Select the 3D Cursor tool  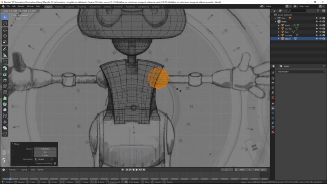coord(5,23)
